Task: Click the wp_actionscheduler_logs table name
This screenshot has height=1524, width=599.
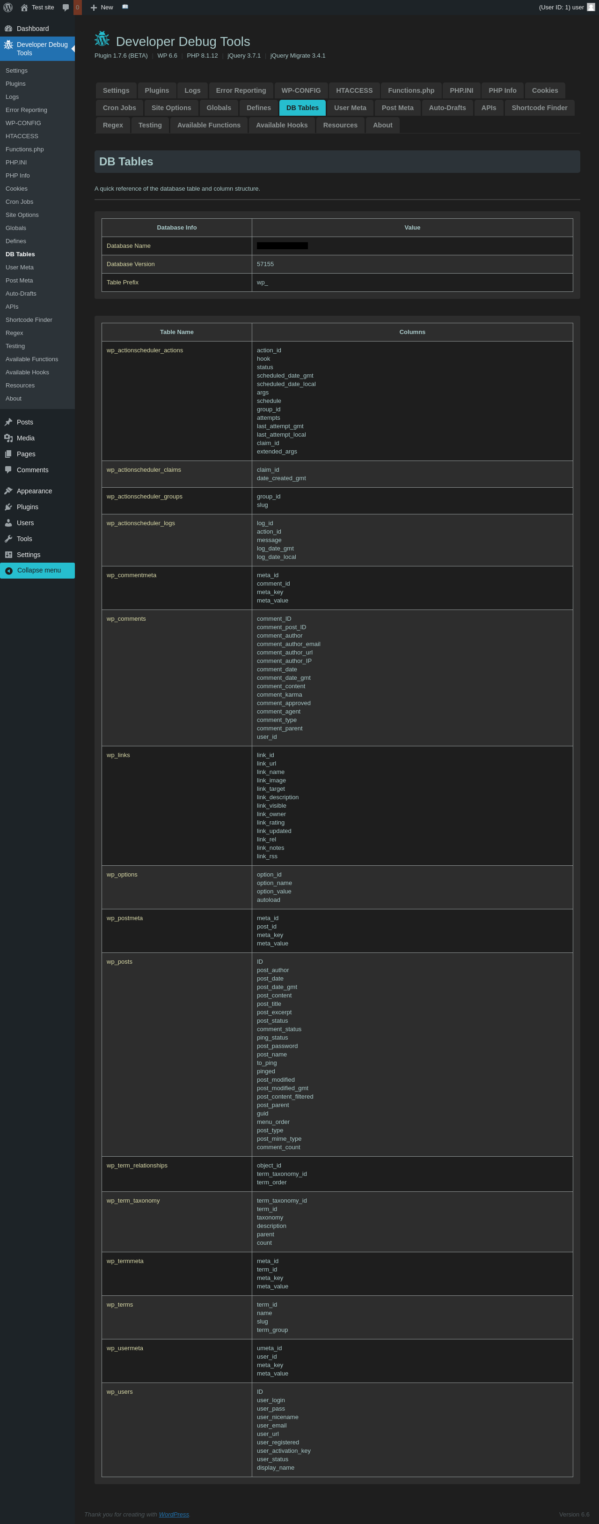Action: tap(140, 523)
